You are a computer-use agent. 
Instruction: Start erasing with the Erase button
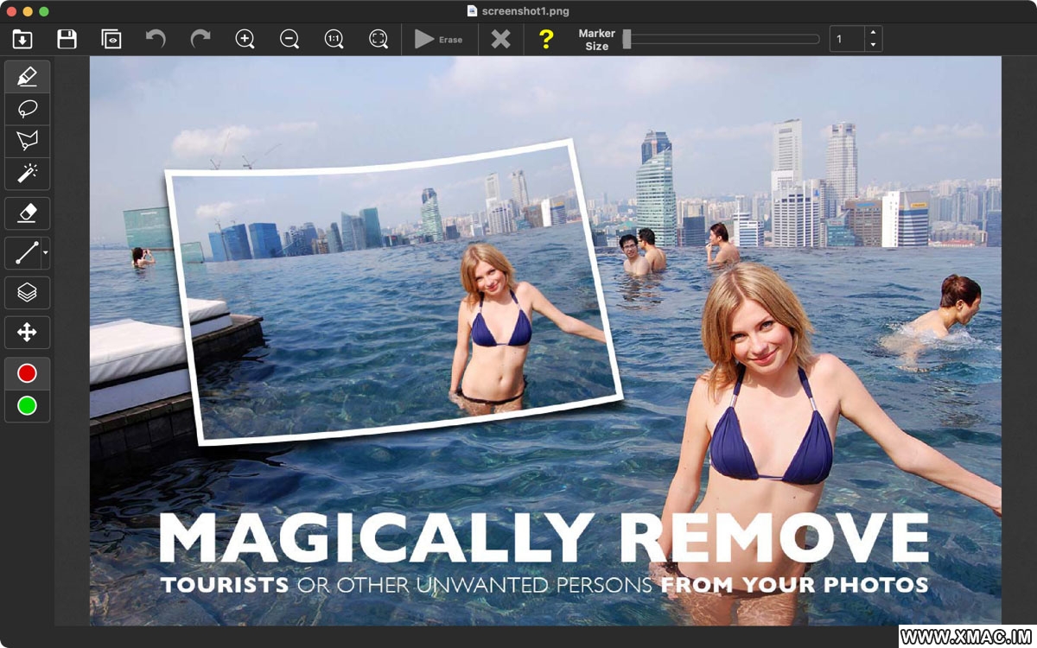(439, 39)
